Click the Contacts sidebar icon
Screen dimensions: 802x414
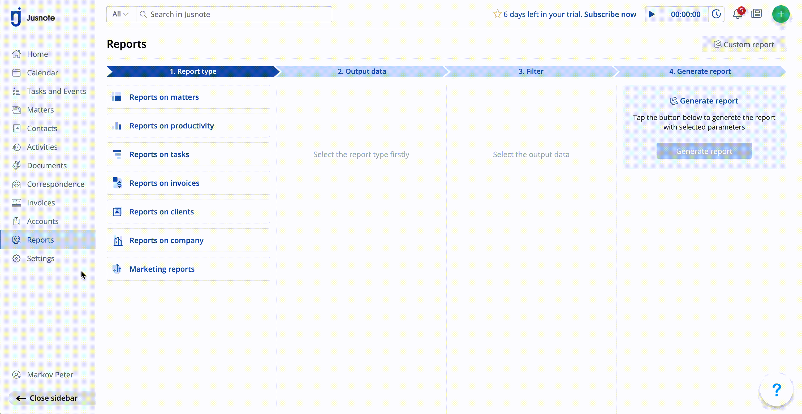tap(16, 128)
